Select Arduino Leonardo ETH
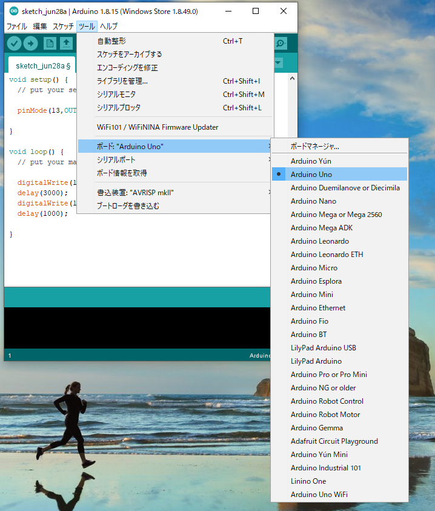Screen dimensions: 435x511 point(339,255)
